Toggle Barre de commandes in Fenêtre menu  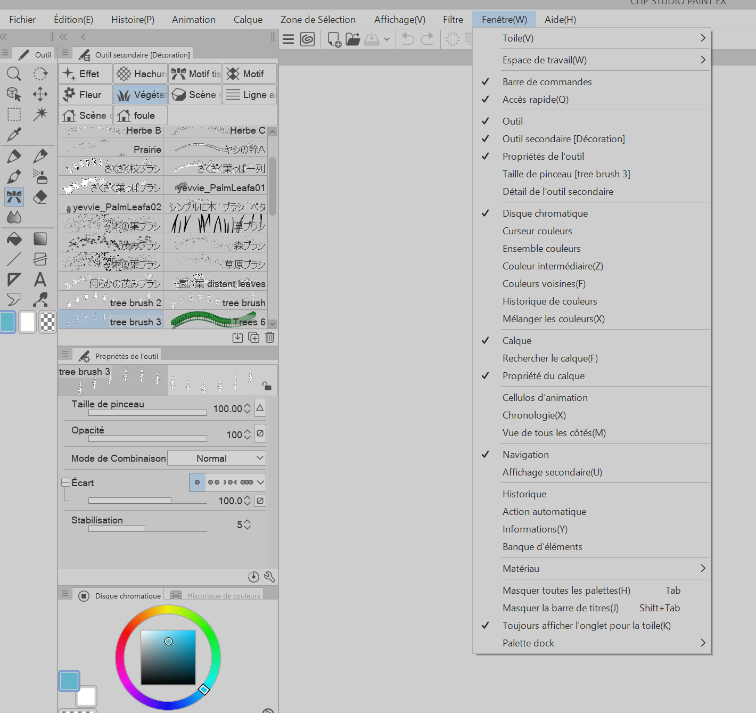pos(592,82)
